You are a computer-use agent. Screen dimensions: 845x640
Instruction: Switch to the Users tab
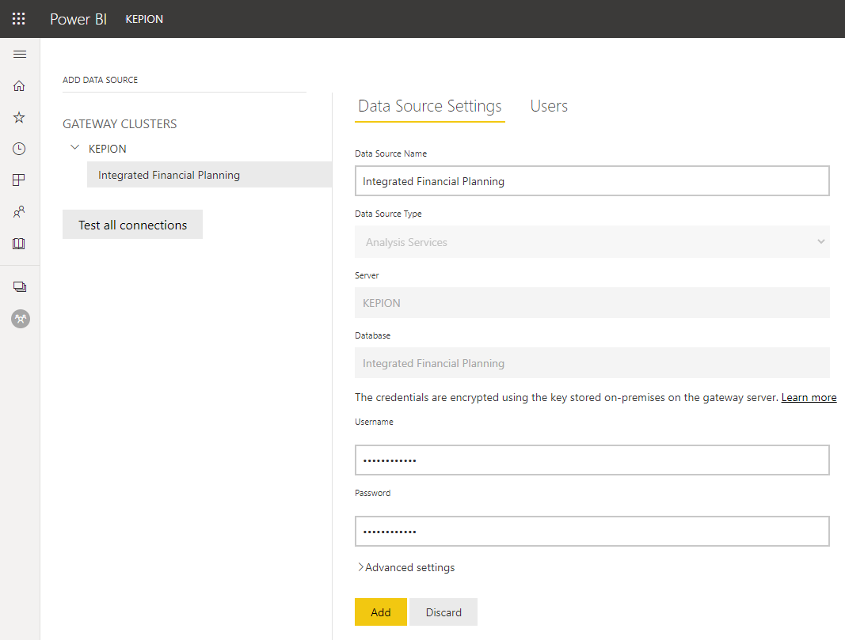coord(549,106)
